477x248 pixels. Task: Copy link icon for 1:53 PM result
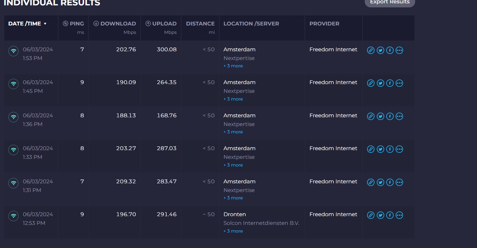[x=370, y=50]
